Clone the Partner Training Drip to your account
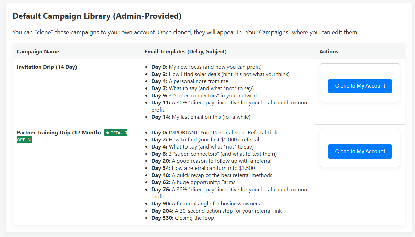Screen dimensions: 415x237 (x=360, y=152)
